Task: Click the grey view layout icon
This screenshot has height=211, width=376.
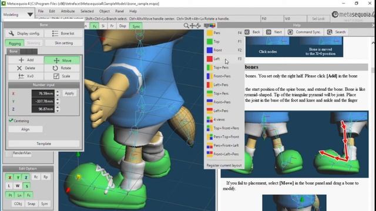Action: (206, 26)
